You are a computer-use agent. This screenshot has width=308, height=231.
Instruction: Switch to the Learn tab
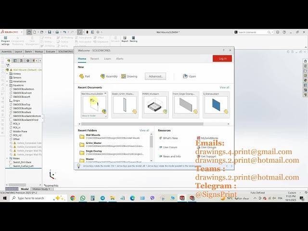coord(107,59)
